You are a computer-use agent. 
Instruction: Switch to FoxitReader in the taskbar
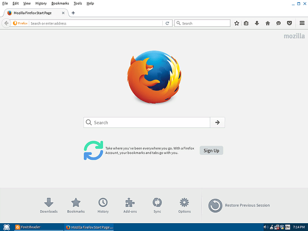pos(39,227)
